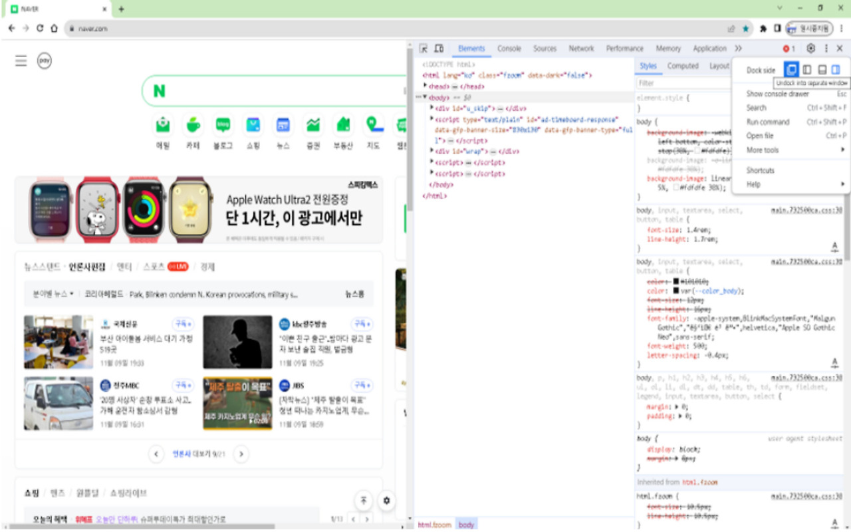This screenshot has height=532, width=851.
Task: Select Dock to right option
Action: click(x=836, y=70)
